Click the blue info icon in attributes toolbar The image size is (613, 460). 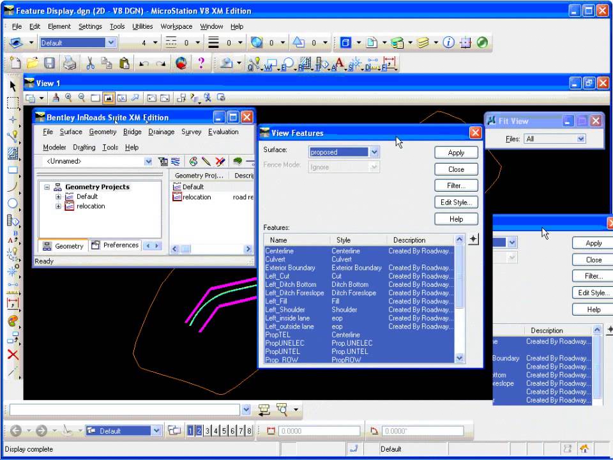tap(448, 42)
